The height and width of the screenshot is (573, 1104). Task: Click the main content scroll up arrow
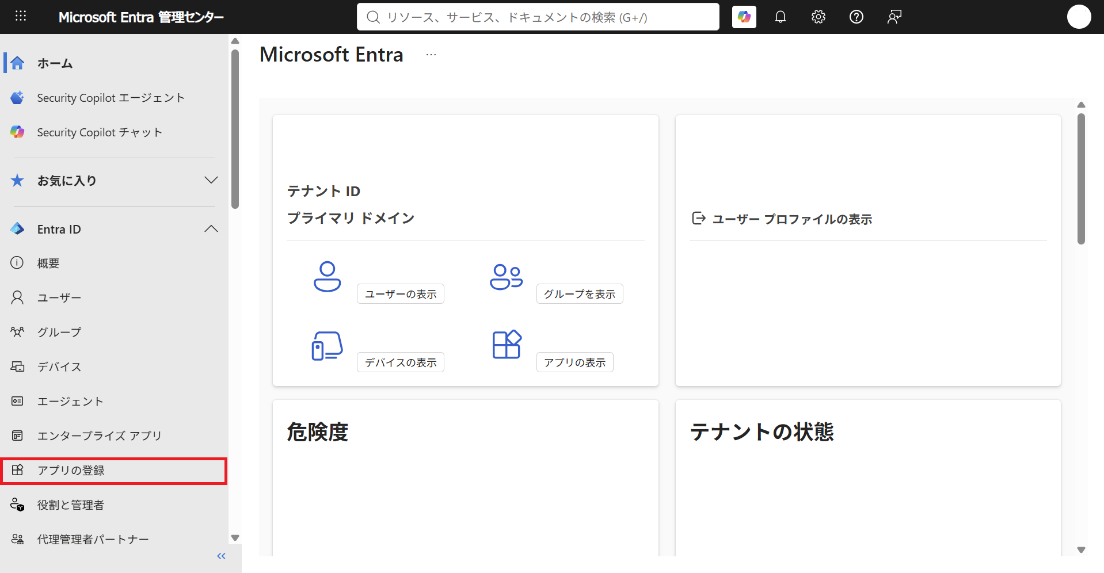[1081, 105]
